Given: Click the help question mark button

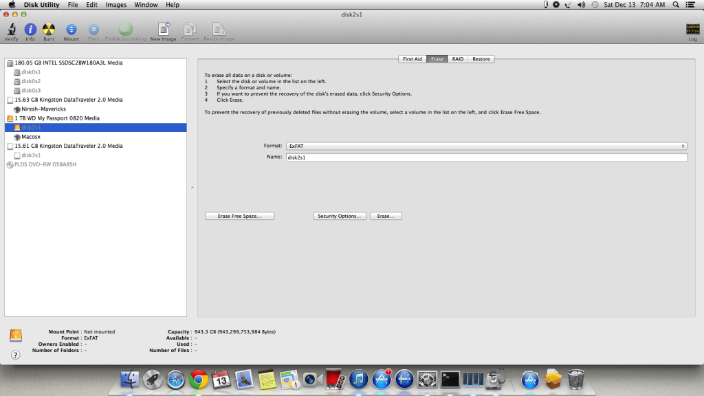Looking at the screenshot, I should [15, 355].
